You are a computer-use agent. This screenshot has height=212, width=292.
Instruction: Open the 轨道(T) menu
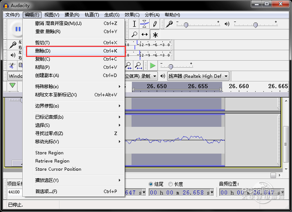[92, 15]
